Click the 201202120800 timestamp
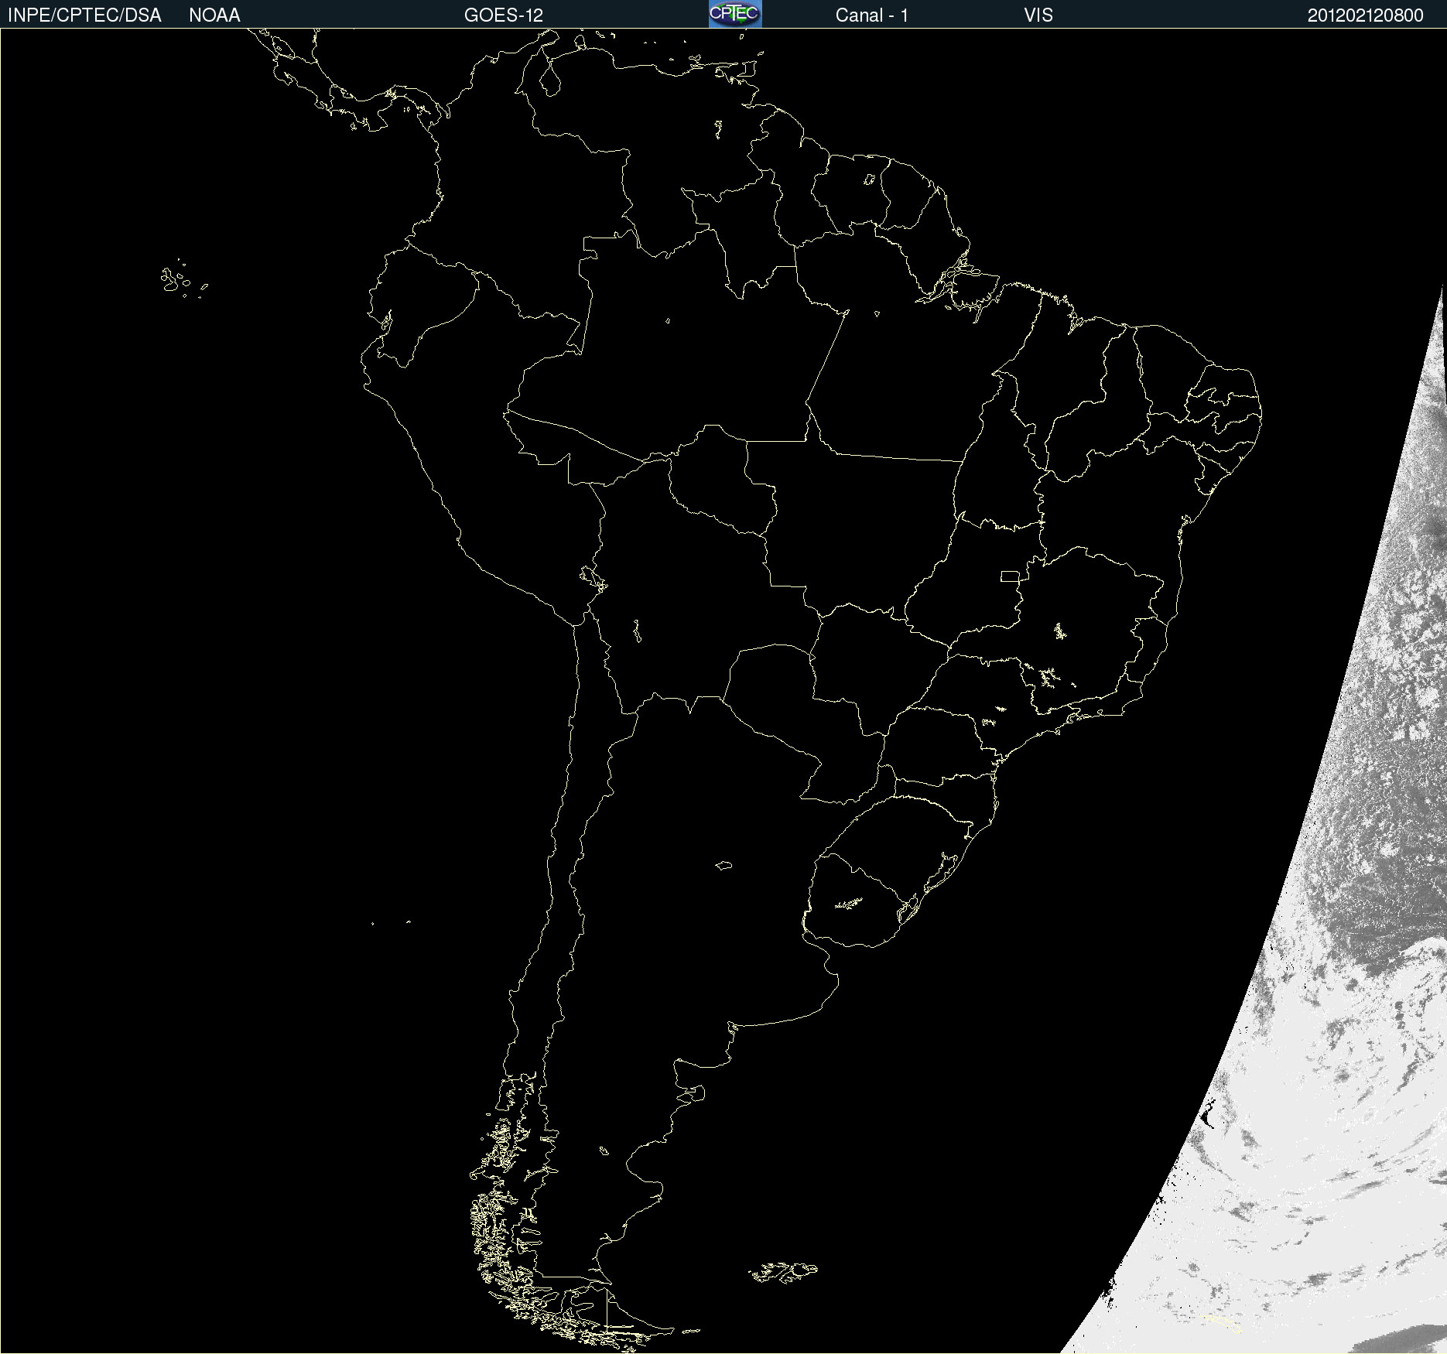Image resolution: width=1447 pixels, height=1354 pixels. coord(1366,15)
